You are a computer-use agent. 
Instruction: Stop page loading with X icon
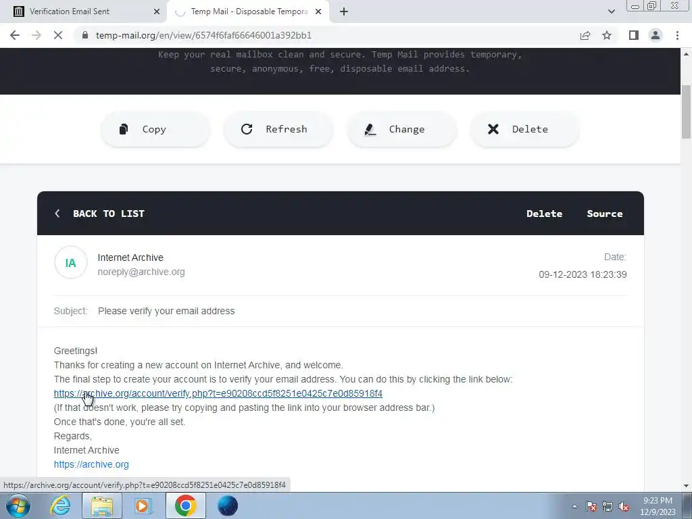[x=58, y=35]
